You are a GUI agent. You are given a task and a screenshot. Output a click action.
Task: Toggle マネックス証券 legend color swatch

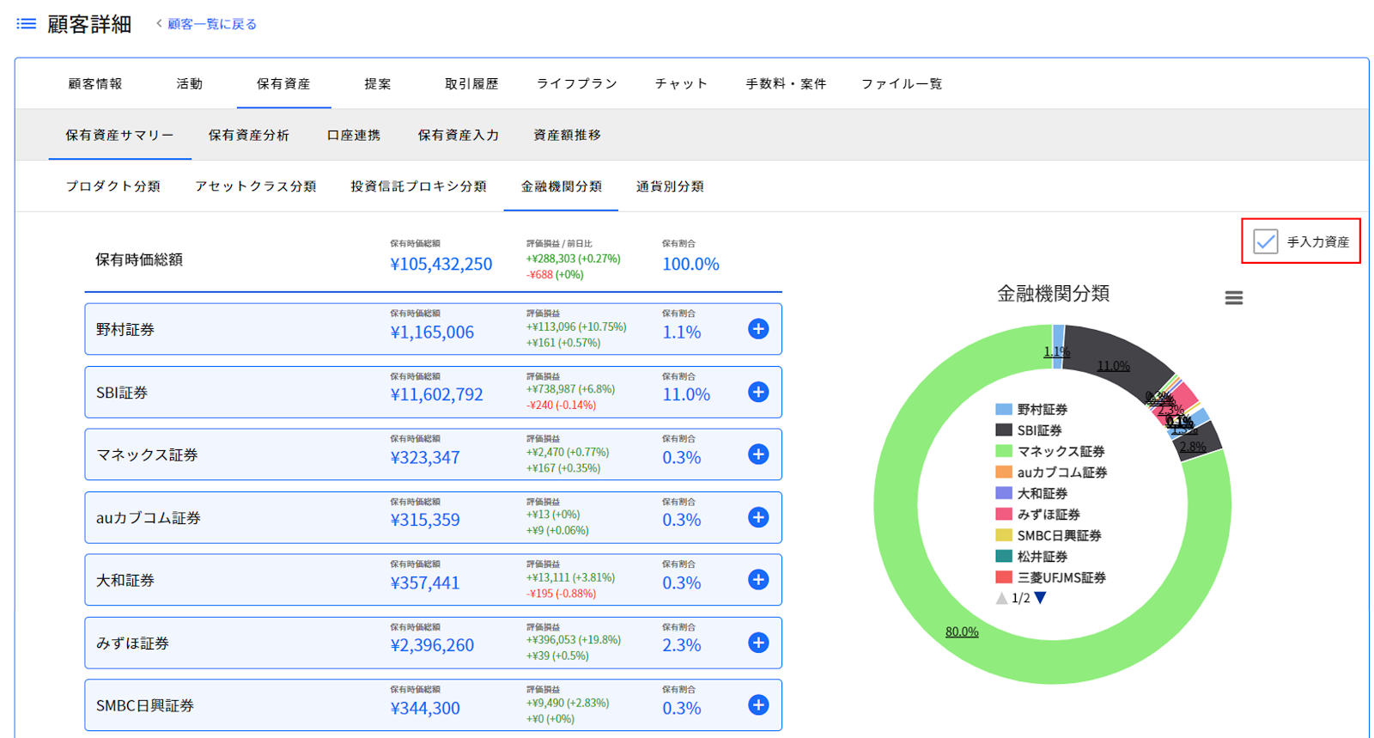pyautogui.click(x=1004, y=451)
